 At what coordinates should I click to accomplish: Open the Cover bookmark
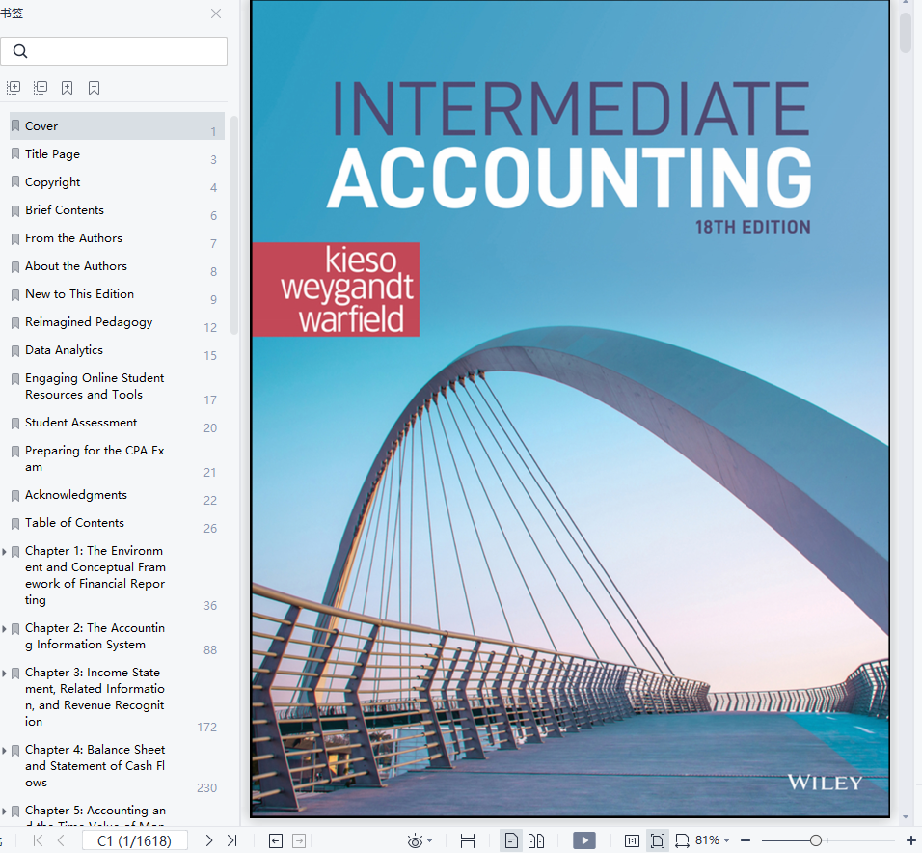[117, 125]
